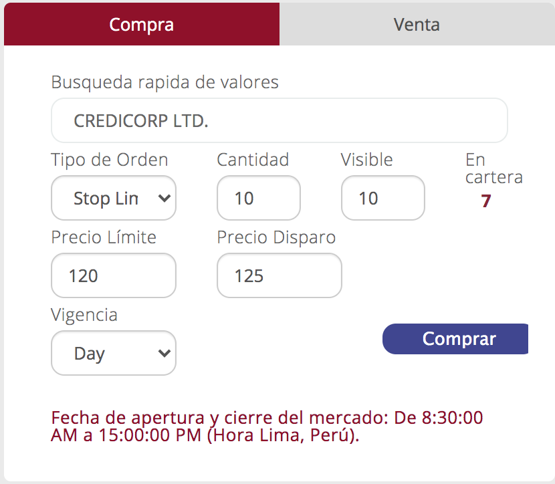Click the En cartera label

coord(494,168)
